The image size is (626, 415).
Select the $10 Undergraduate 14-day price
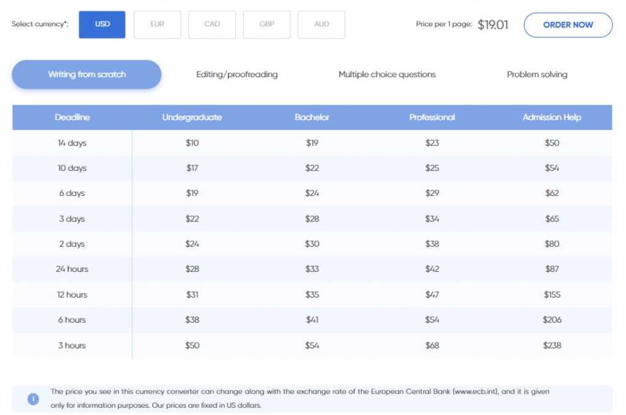[x=192, y=143]
